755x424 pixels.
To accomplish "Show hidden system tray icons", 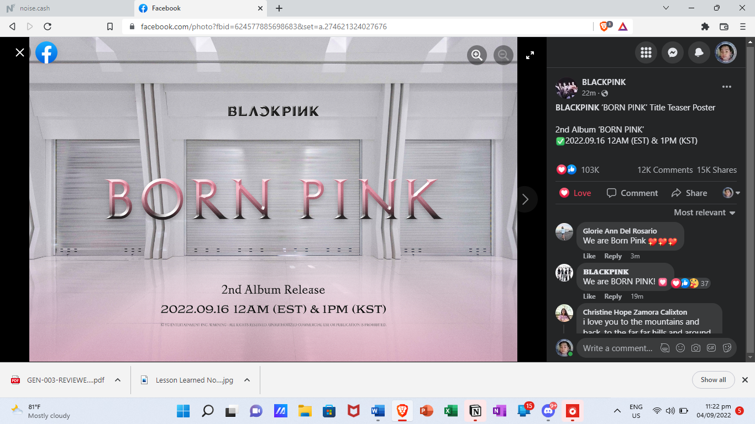I will click(x=617, y=411).
